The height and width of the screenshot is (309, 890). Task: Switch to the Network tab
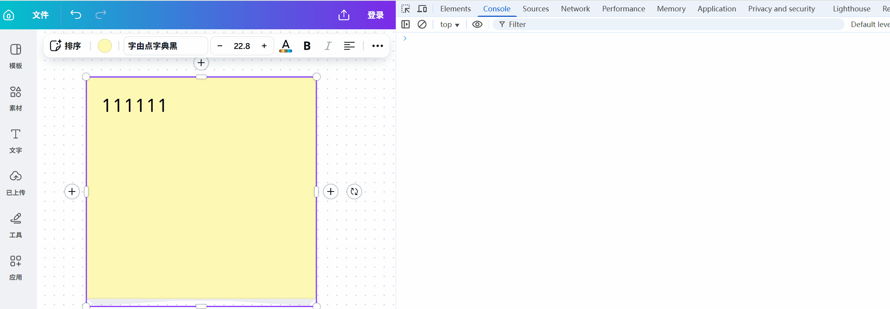[x=575, y=9]
